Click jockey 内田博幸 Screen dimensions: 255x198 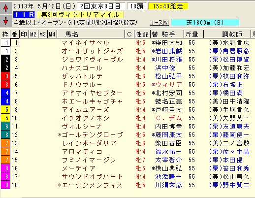click(168, 127)
